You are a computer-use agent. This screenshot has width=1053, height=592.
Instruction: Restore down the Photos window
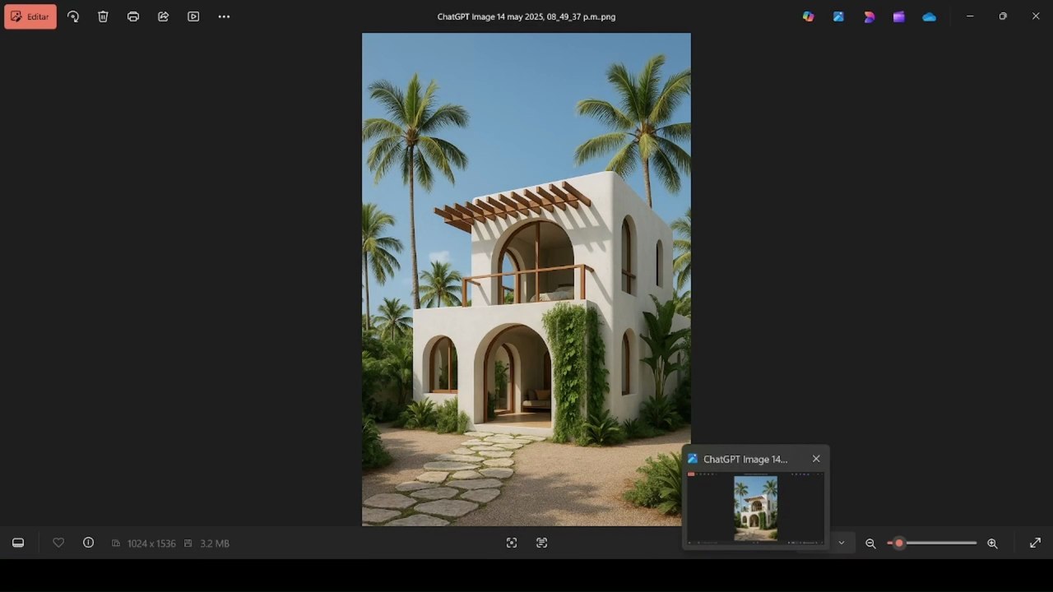tap(1003, 16)
